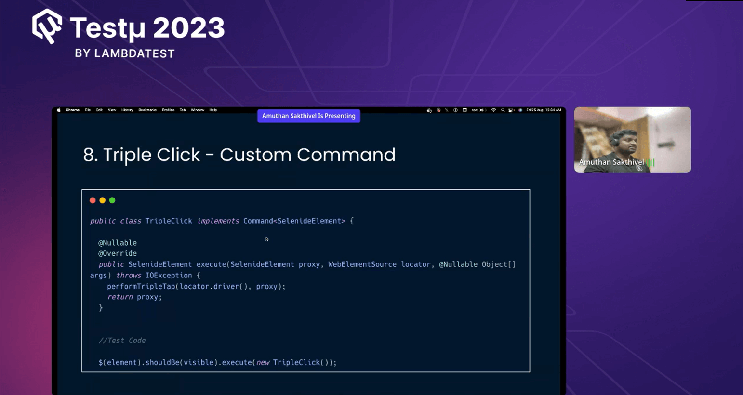
Task: Expand the Window menu
Action: pyautogui.click(x=197, y=110)
